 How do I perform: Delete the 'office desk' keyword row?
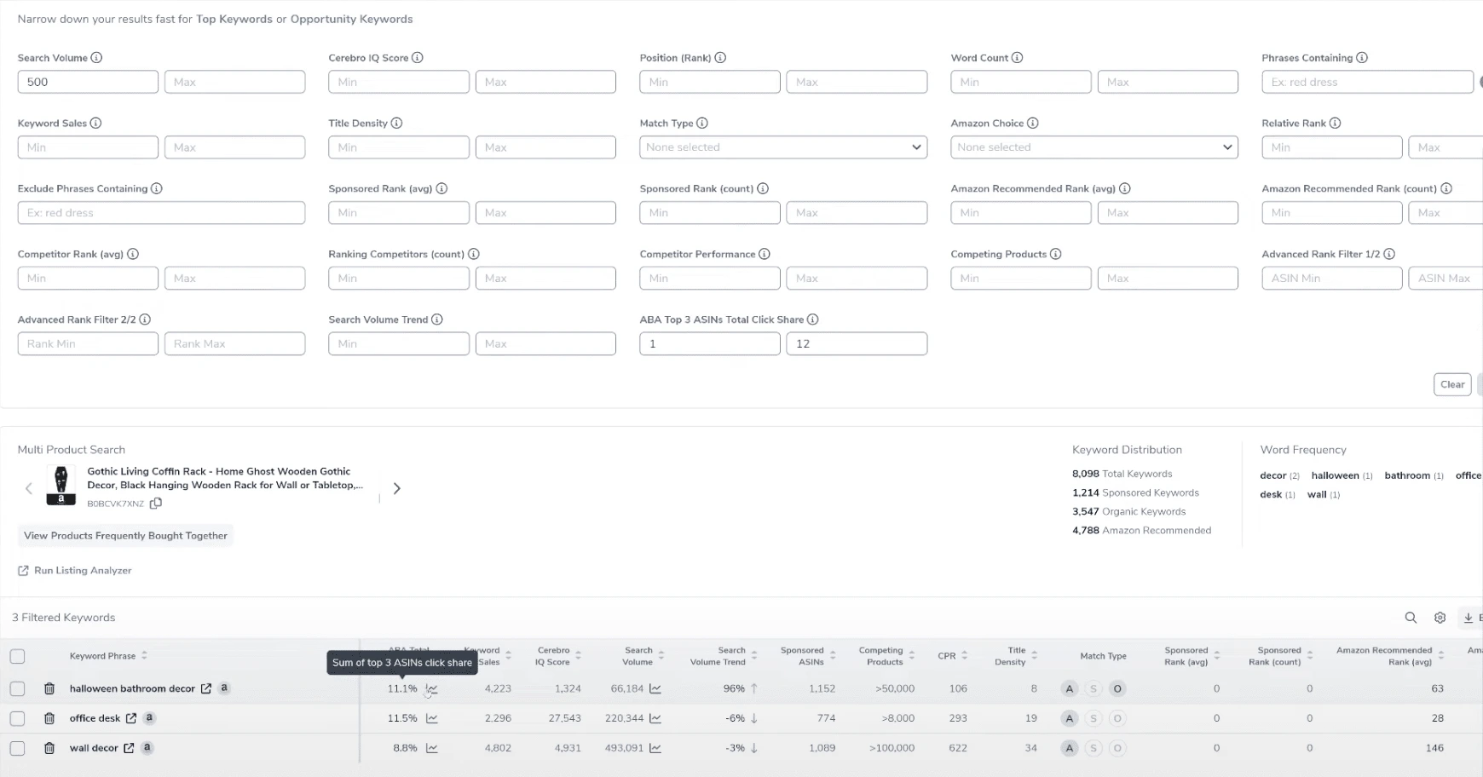click(49, 718)
